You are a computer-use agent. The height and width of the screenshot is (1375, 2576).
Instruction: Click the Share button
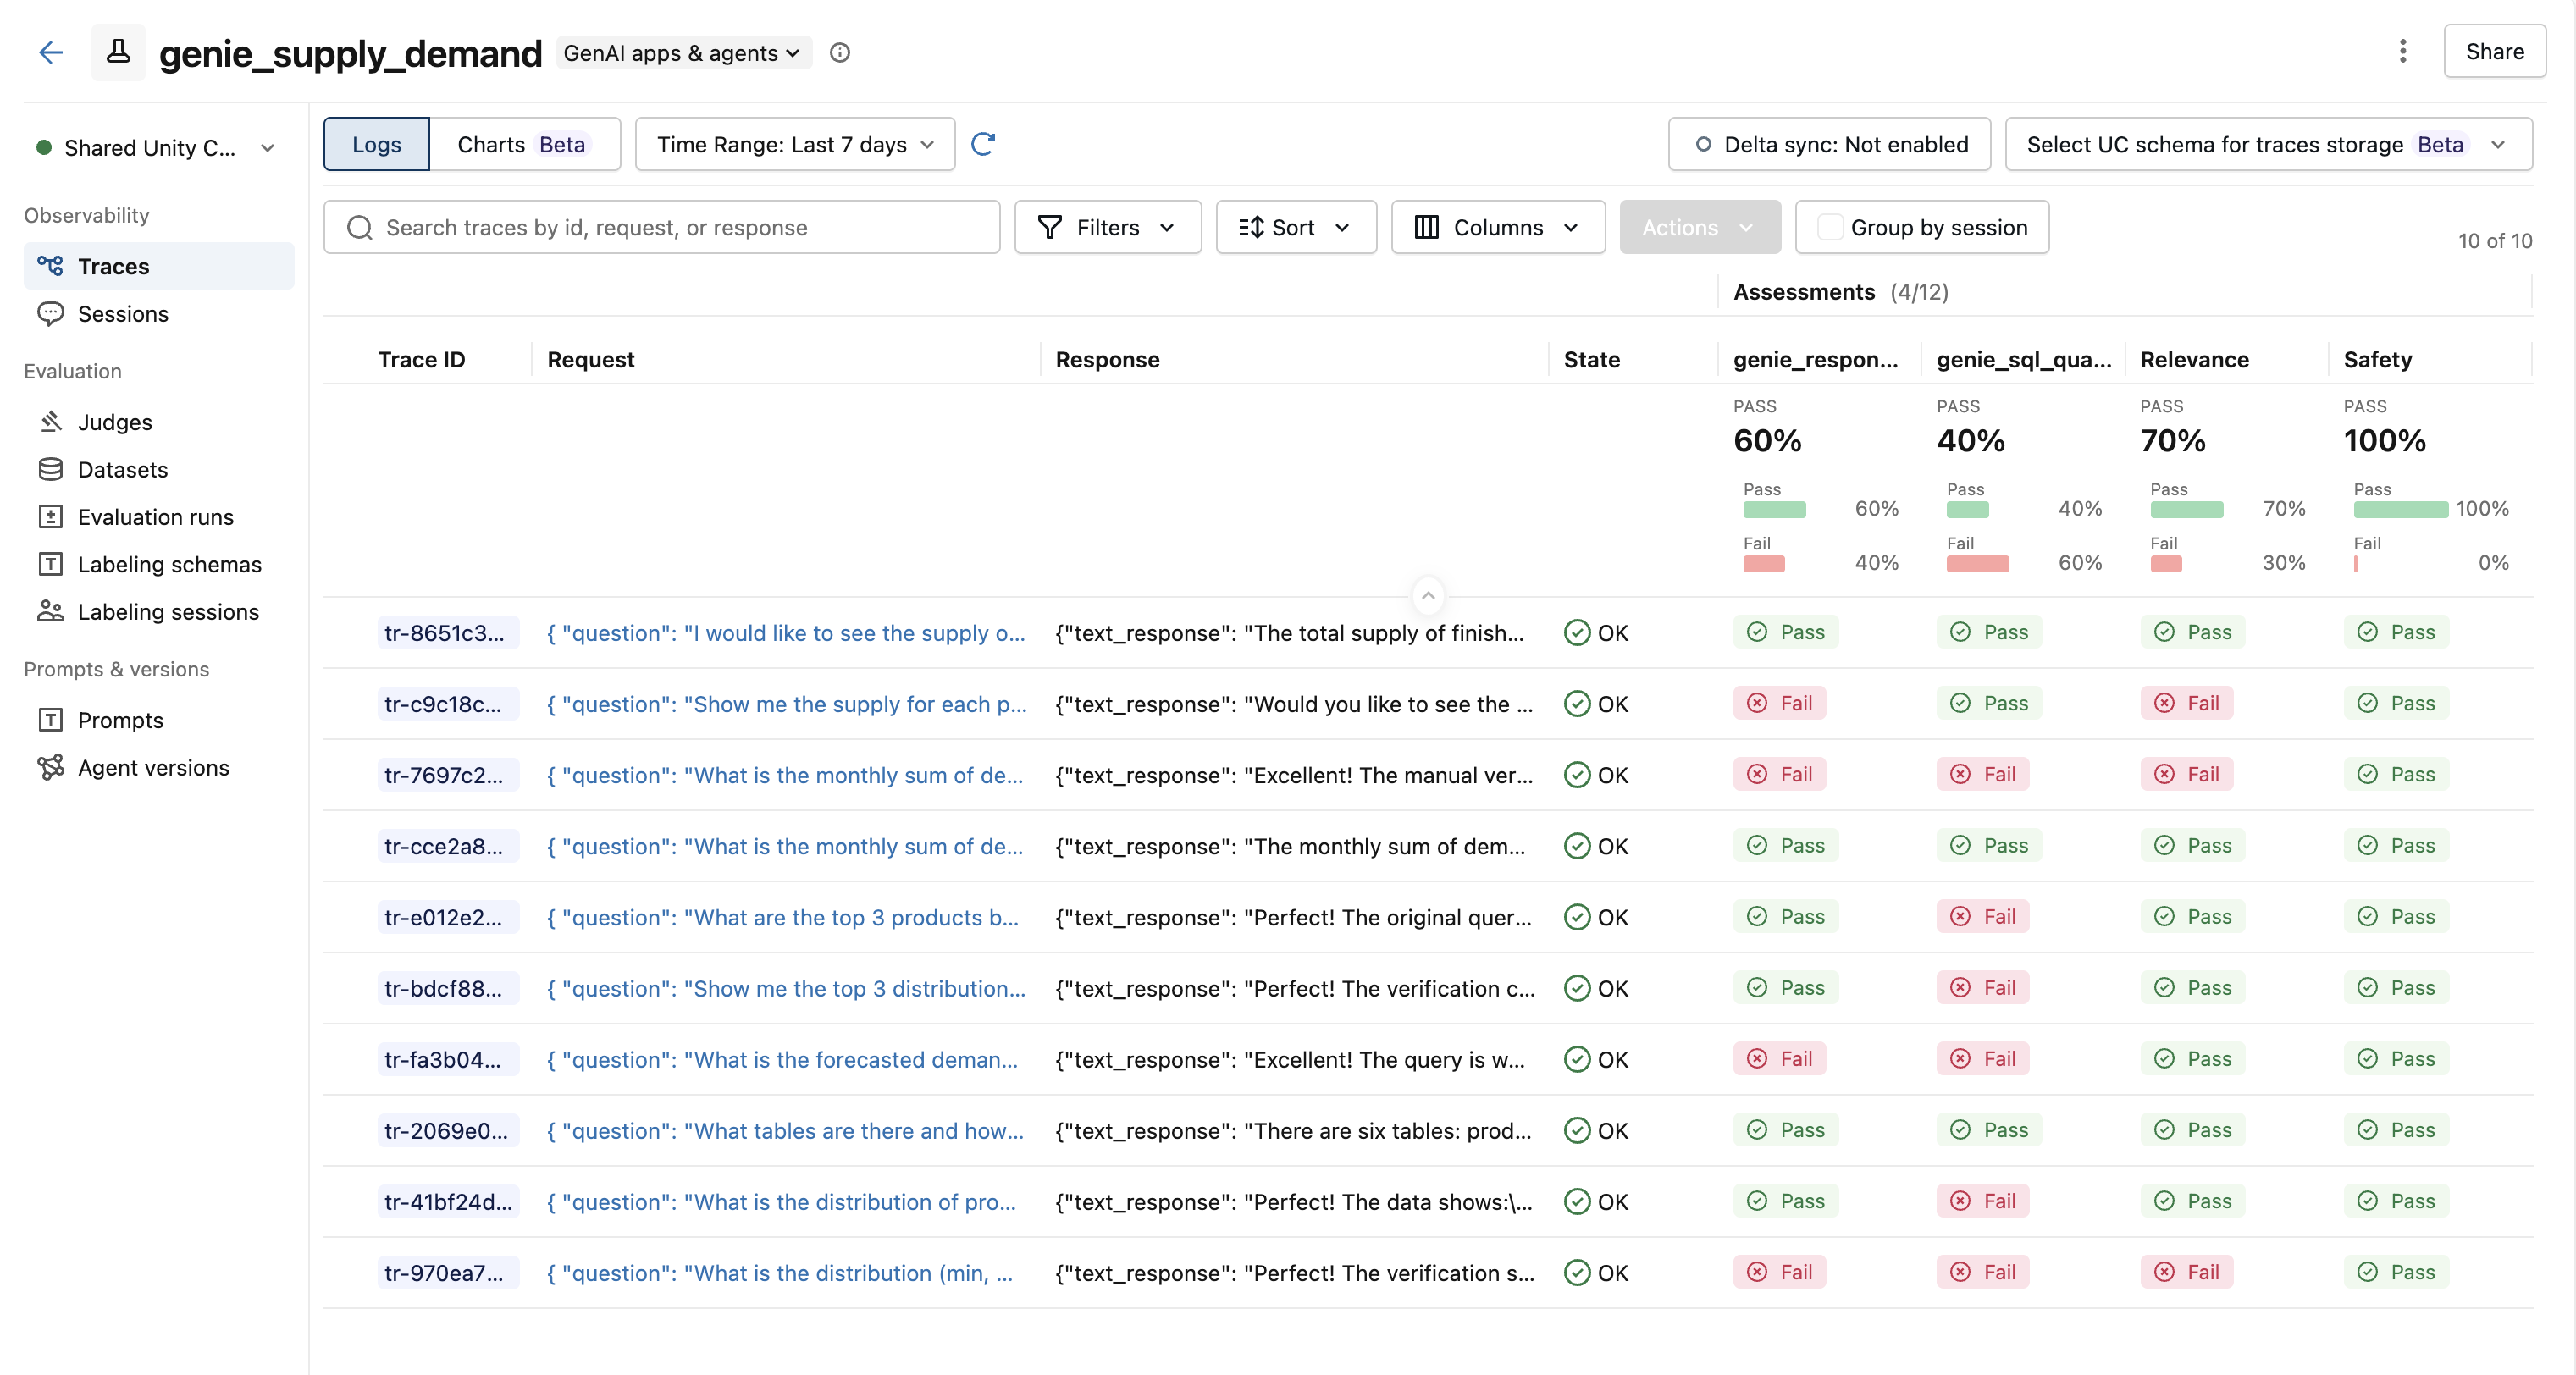tap(2494, 51)
